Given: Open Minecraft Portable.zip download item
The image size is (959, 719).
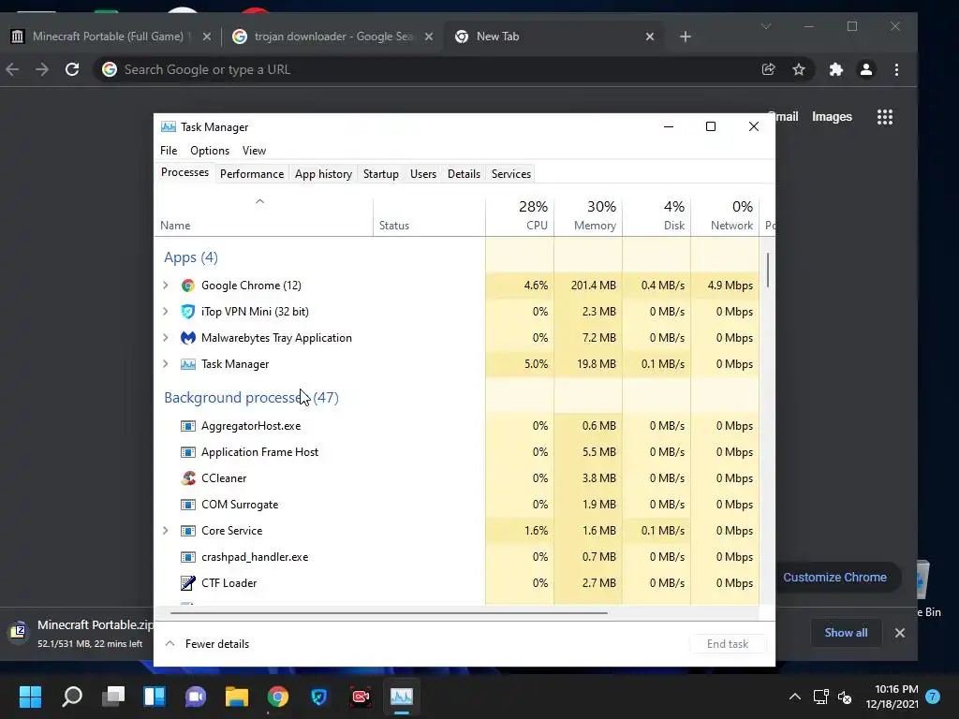Looking at the screenshot, I should [x=80, y=633].
